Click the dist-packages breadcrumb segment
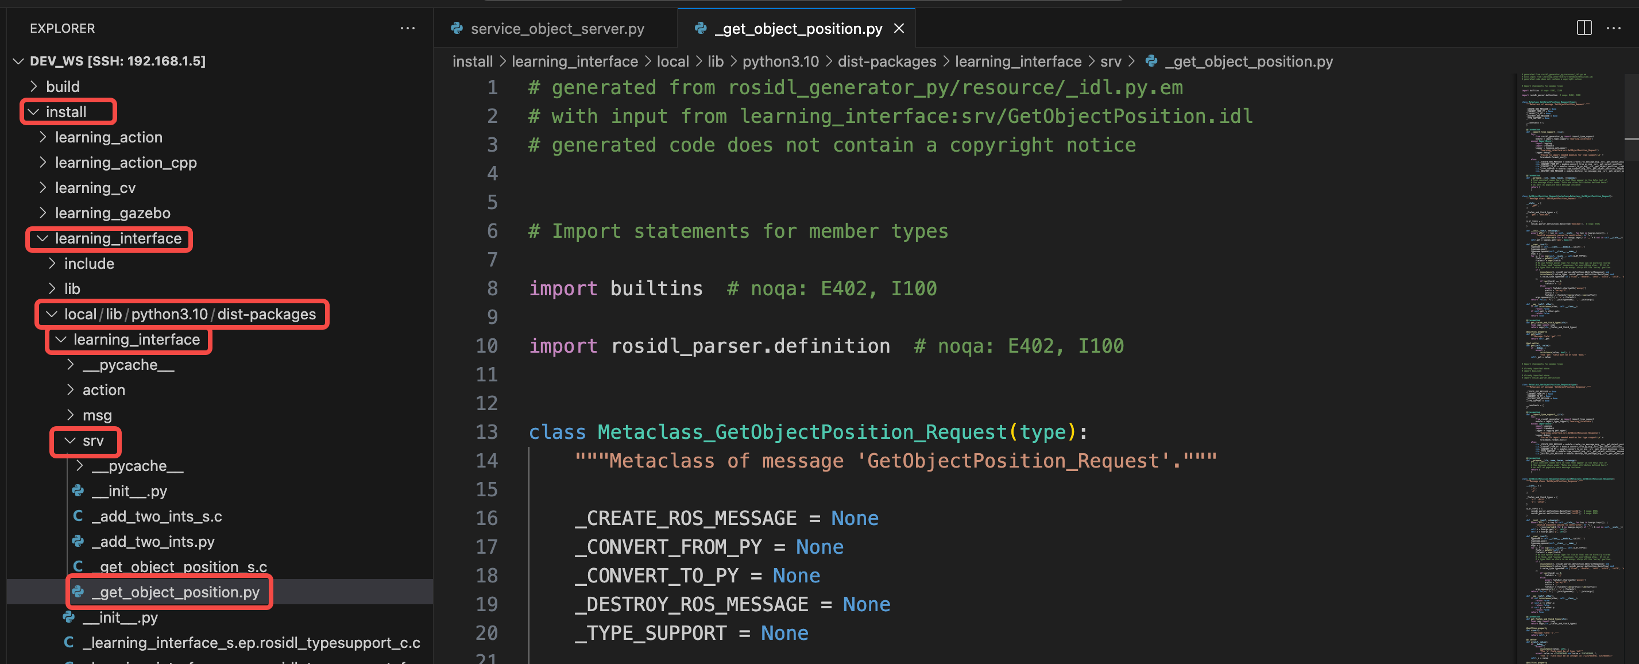The width and height of the screenshot is (1639, 664). click(886, 61)
